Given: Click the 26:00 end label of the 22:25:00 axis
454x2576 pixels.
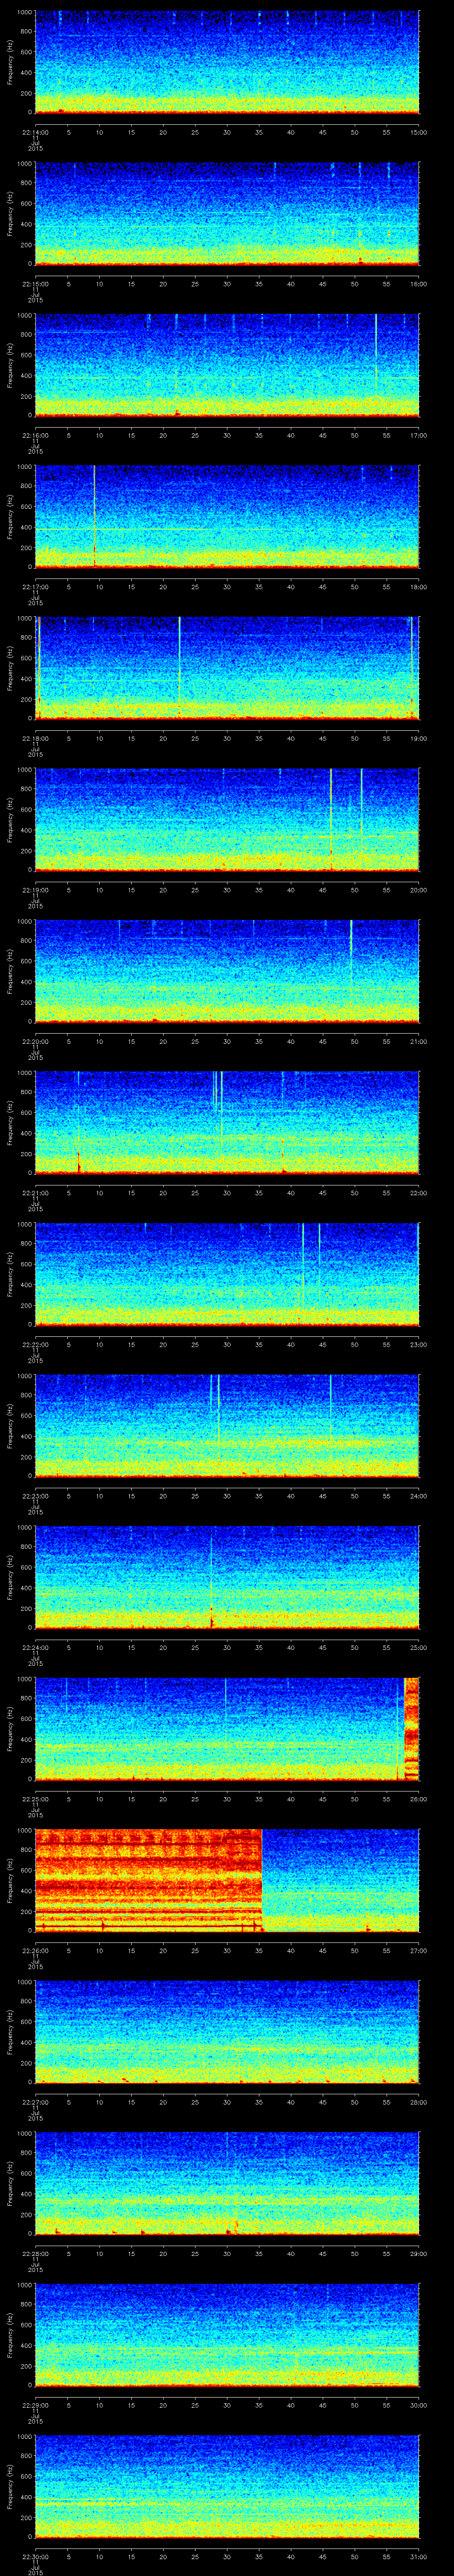Looking at the screenshot, I should pyautogui.click(x=419, y=1799).
